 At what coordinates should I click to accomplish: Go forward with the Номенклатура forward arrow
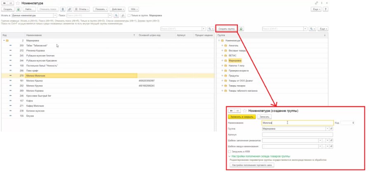pos(10,3)
